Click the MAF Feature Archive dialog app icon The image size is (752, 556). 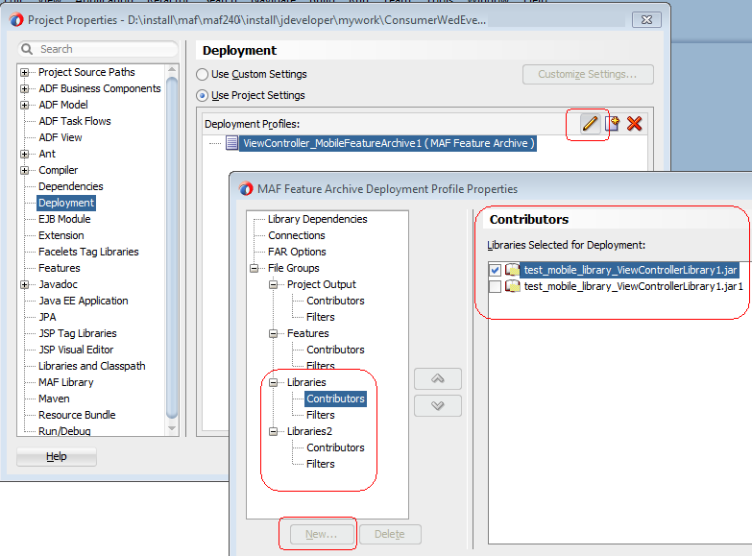pyautogui.click(x=246, y=189)
